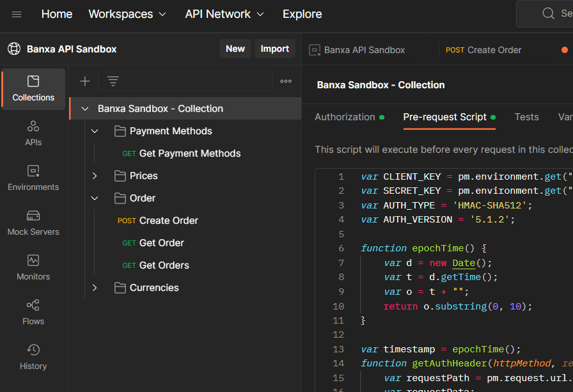The image size is (573, 392).
Task: Click the plus icon to add collection
Action: click(x=84, y=81)
